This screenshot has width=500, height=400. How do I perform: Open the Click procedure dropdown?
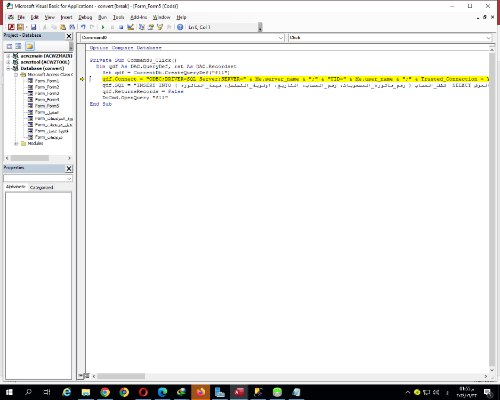[x=488, y=38]
